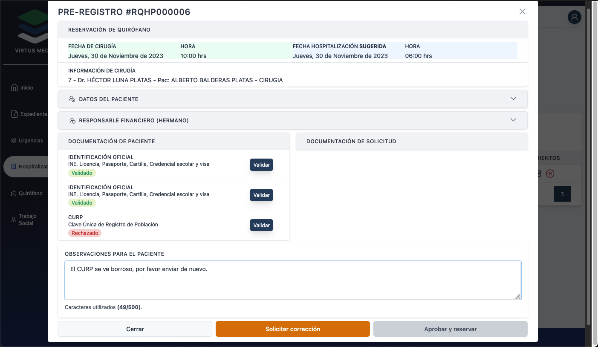Screen dimensions: 598x347
Task: Click Validar for the CURP document
Action: point(261,225)
